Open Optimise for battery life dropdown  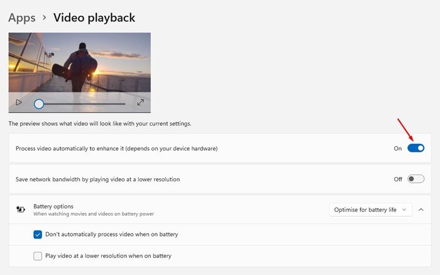click(x=371, y=210)
